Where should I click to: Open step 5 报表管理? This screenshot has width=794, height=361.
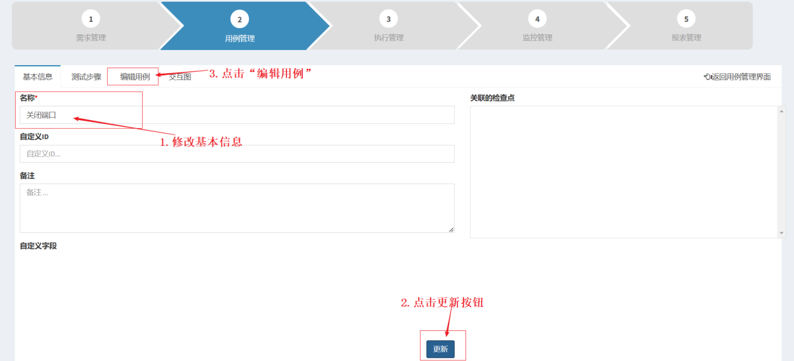tap(686, 26)
